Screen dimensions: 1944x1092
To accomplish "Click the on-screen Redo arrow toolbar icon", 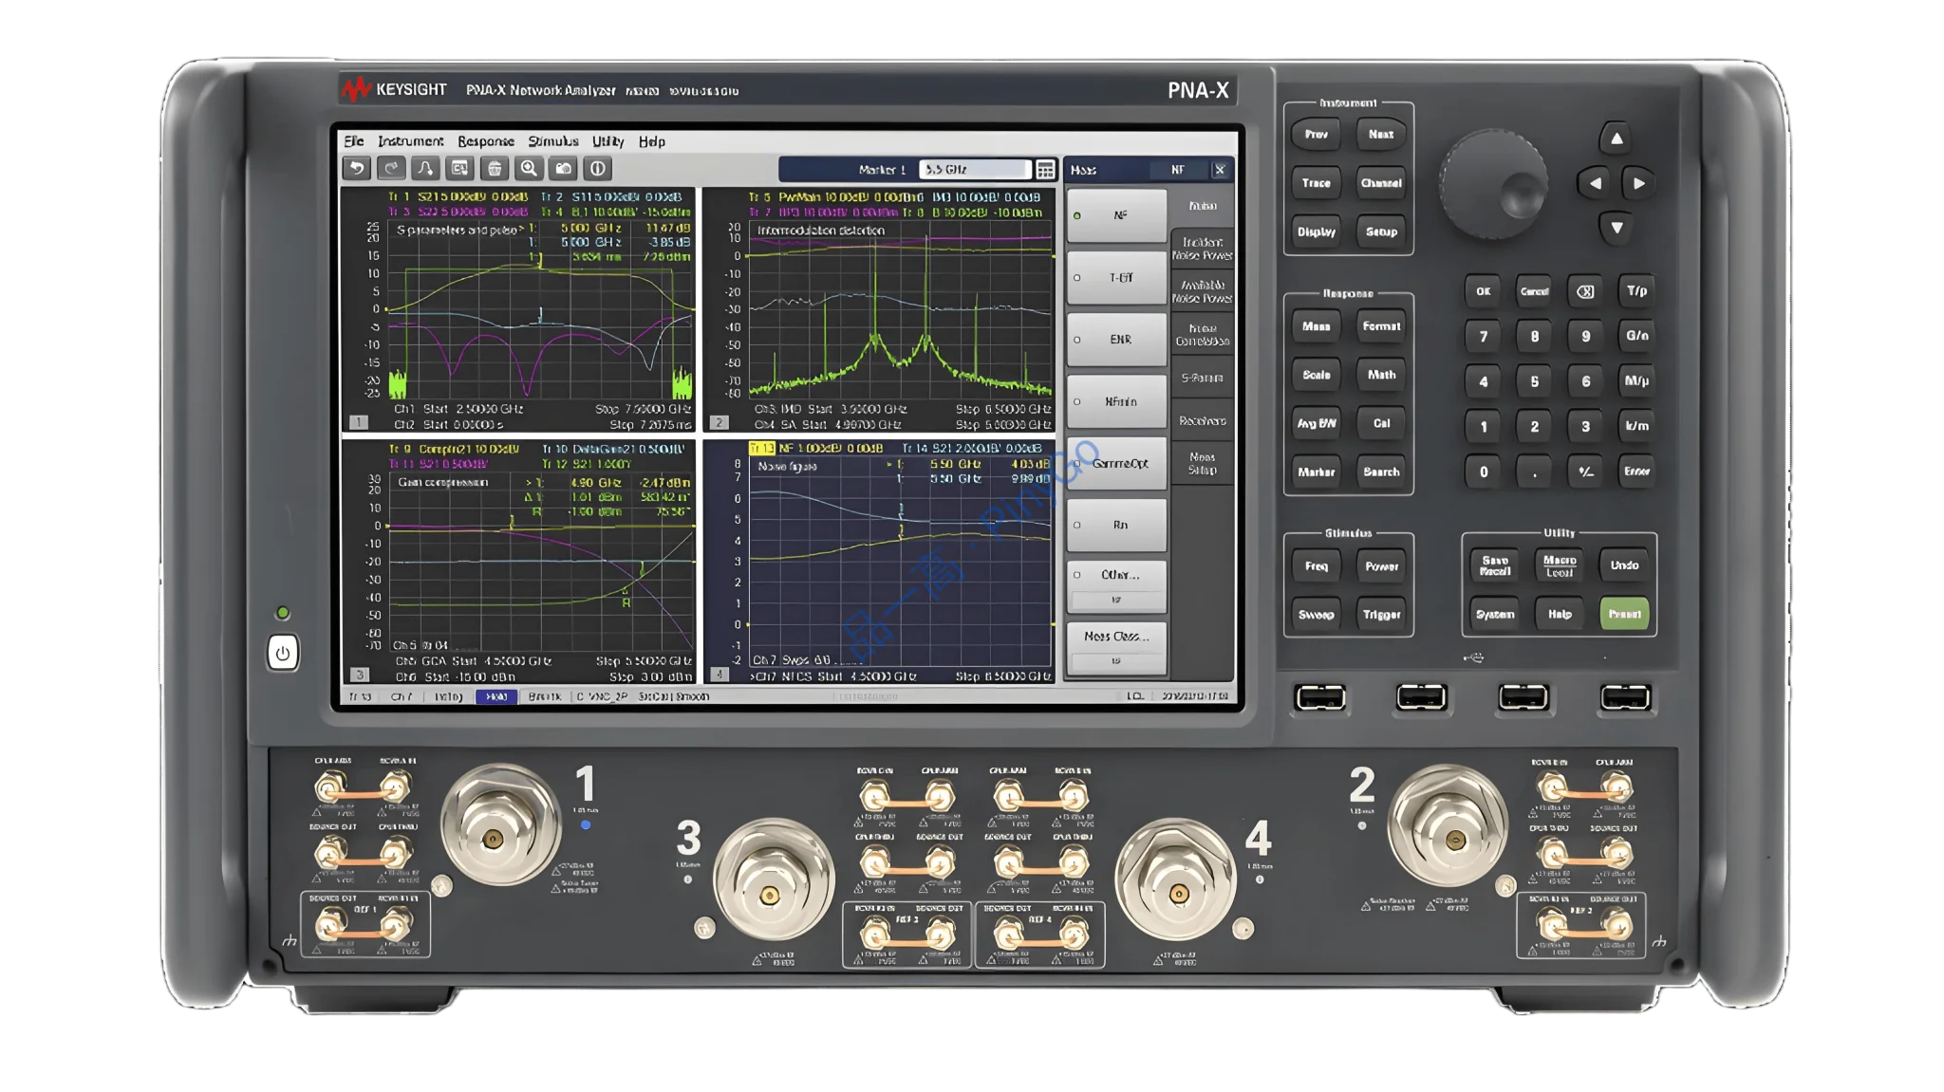I will [x=391, y=169].
